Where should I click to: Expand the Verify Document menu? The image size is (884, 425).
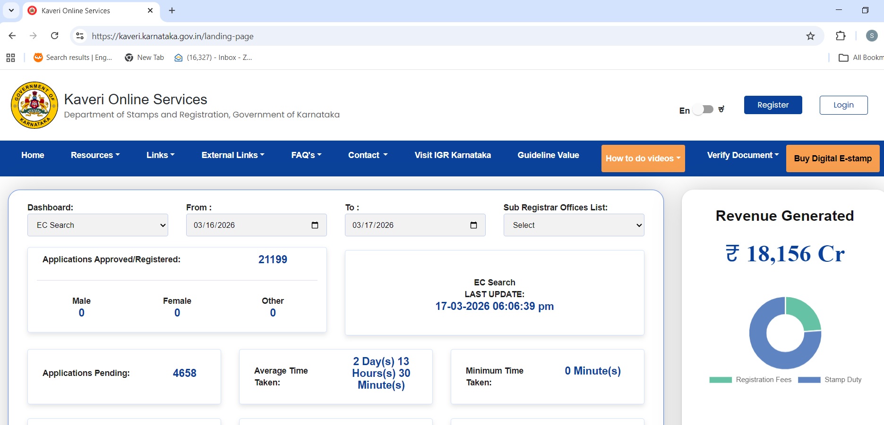[x=743, y=155]
